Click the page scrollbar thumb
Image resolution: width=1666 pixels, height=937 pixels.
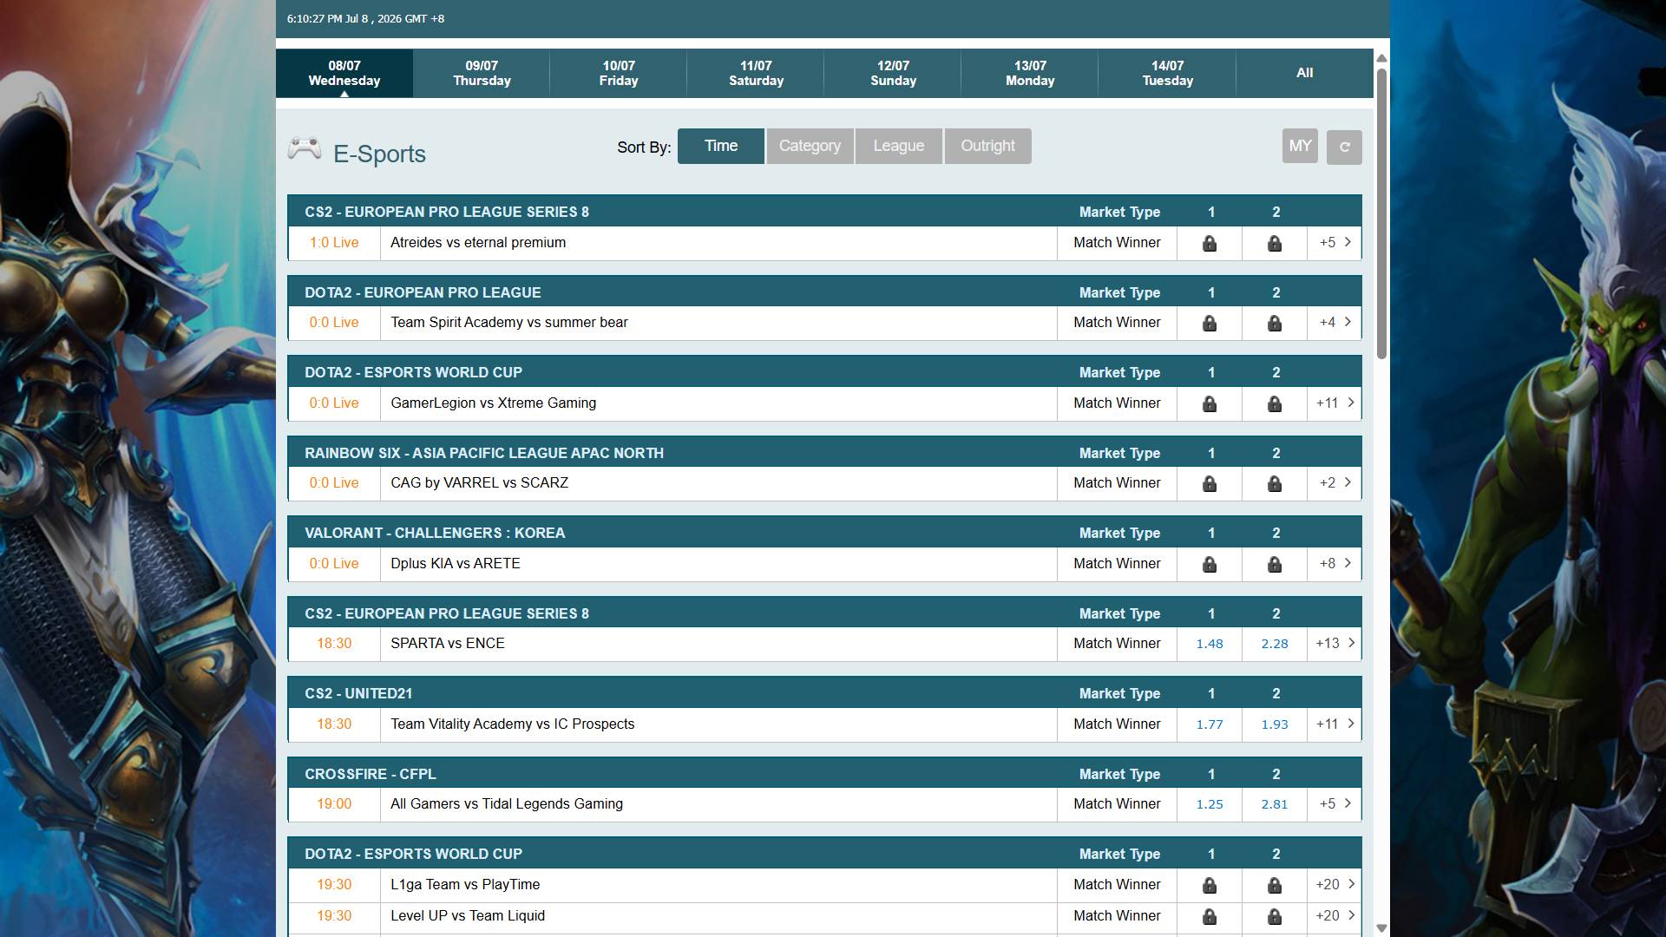coord(1381,213)
